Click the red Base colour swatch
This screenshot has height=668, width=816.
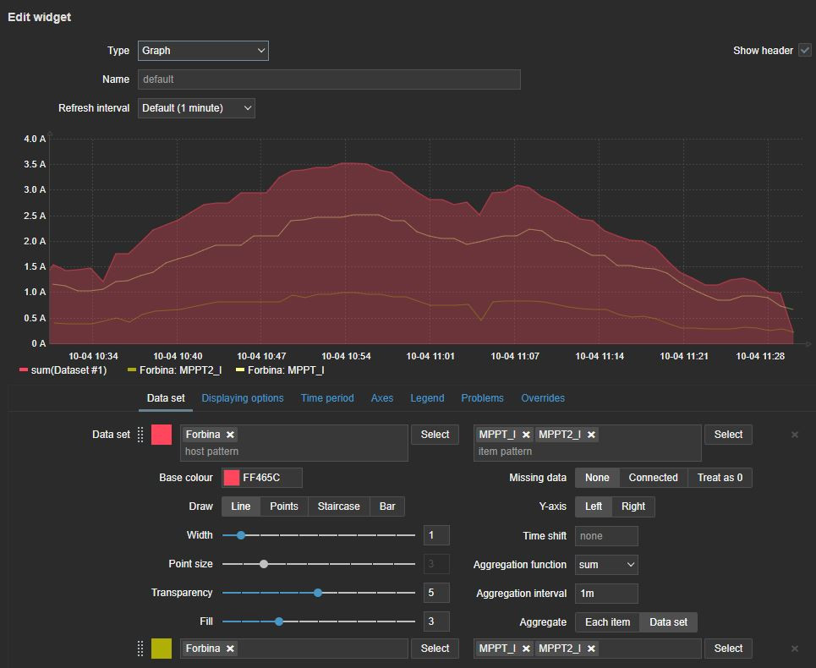click(231, 478)
